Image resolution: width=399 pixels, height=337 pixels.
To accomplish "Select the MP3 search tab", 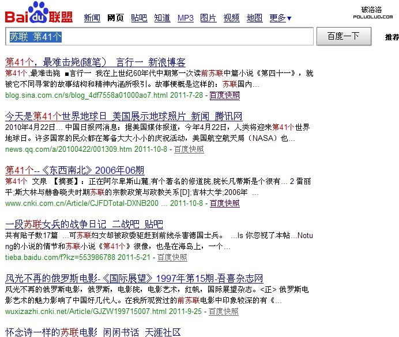I will point(185,18).
